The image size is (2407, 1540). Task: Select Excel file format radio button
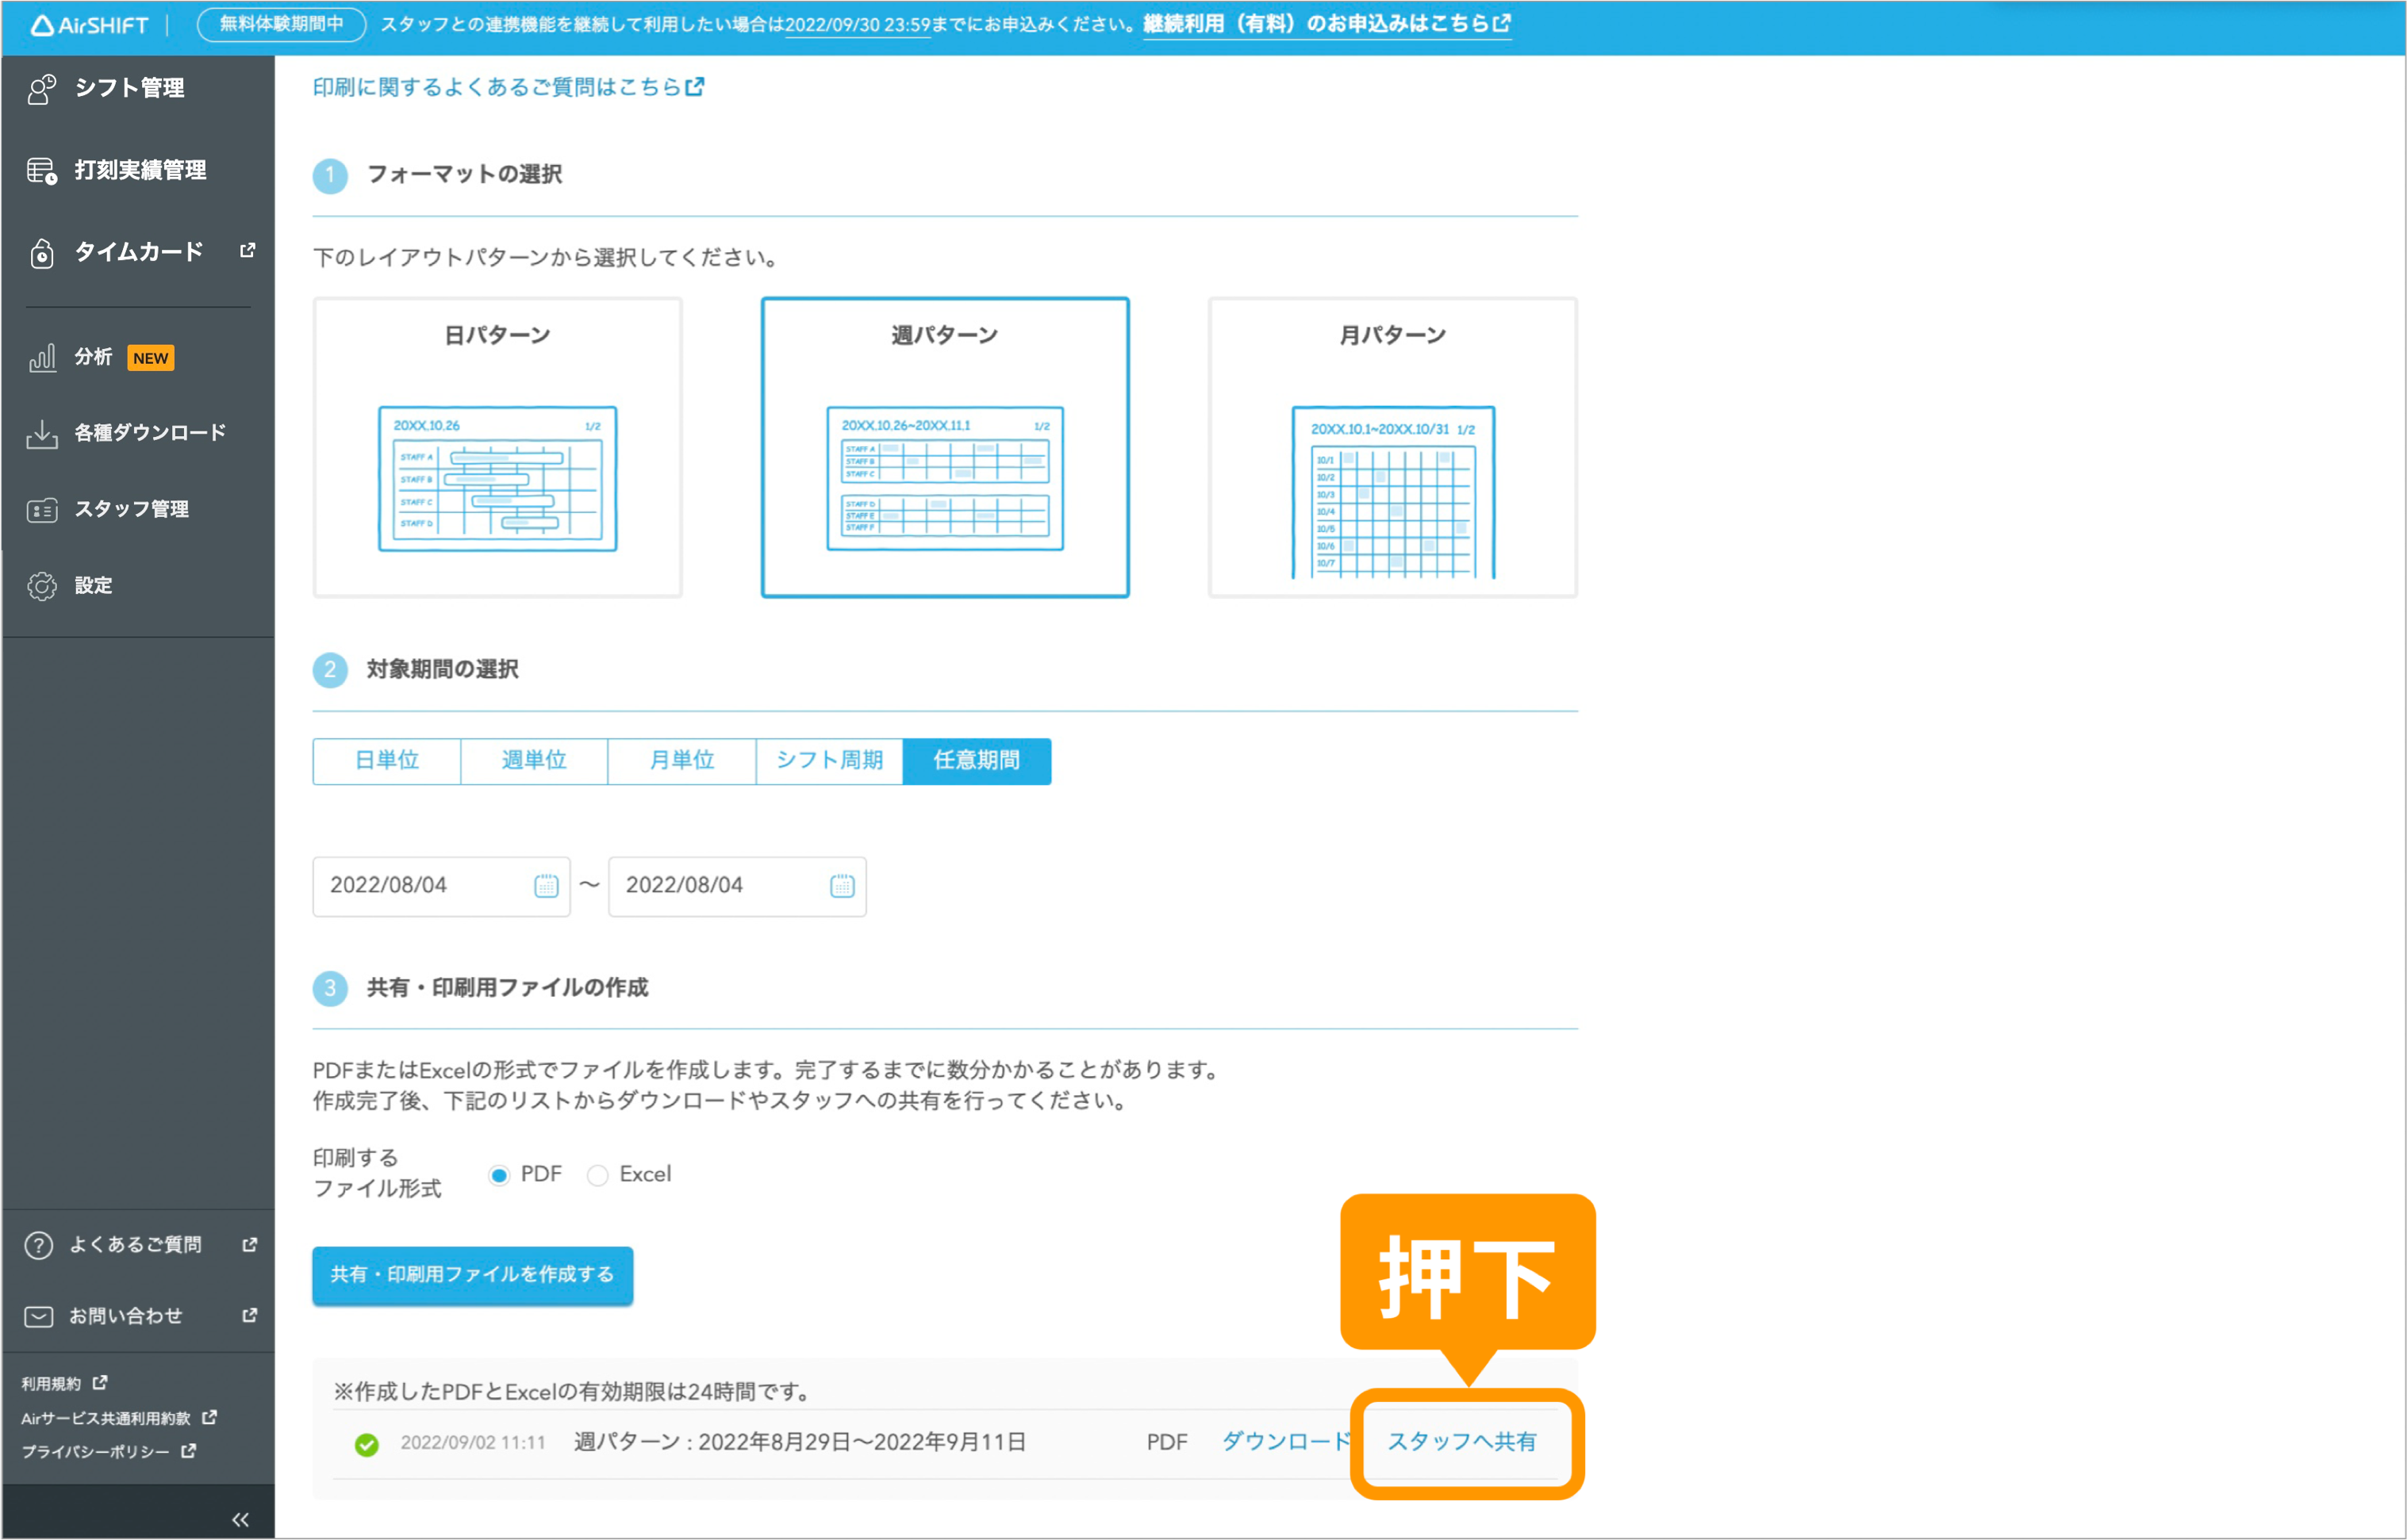pyautogui.click(x=597, y=1175)
